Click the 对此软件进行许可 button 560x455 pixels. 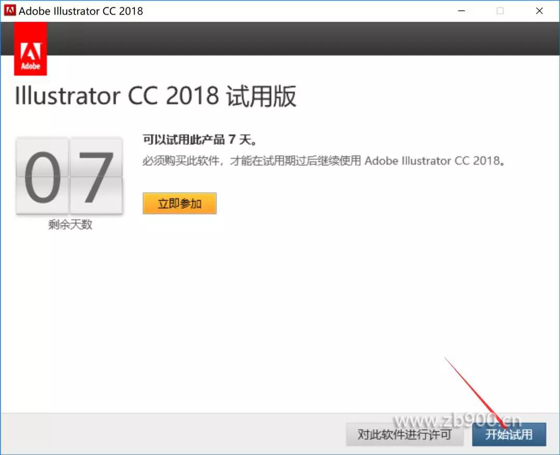[x=404, y=434]
